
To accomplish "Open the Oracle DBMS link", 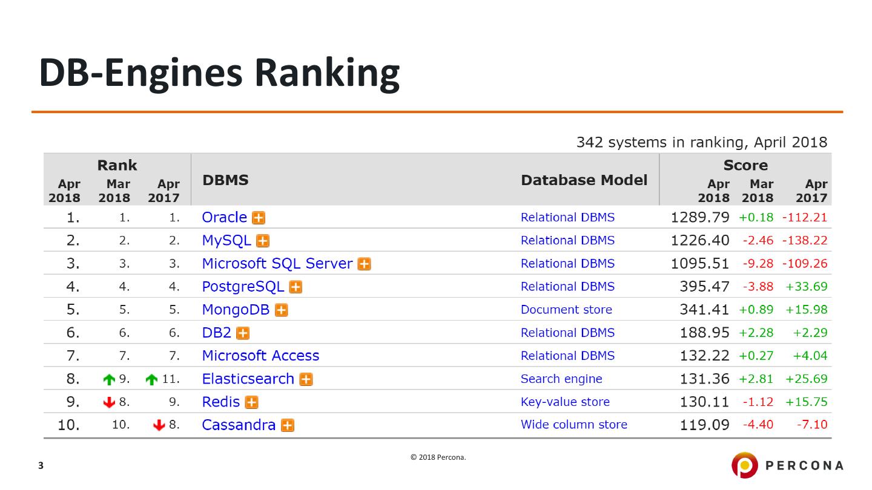I will [224, 217].
